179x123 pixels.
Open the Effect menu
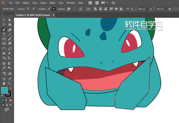[52, 3]
